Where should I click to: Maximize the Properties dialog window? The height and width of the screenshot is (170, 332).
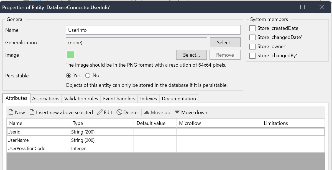click(302, 7)
